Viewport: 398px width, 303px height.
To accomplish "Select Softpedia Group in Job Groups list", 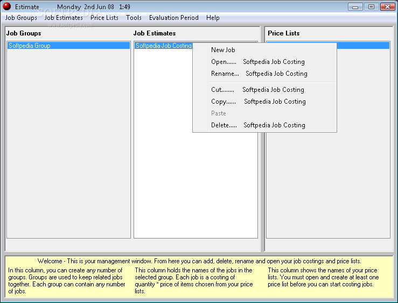I will [x=68, y=46].
